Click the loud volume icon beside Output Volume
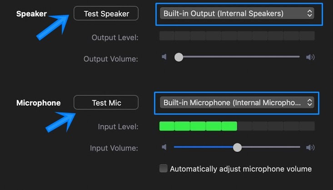Image resolution: width=333 pixels, height=190 pixels. pos(310,57)
